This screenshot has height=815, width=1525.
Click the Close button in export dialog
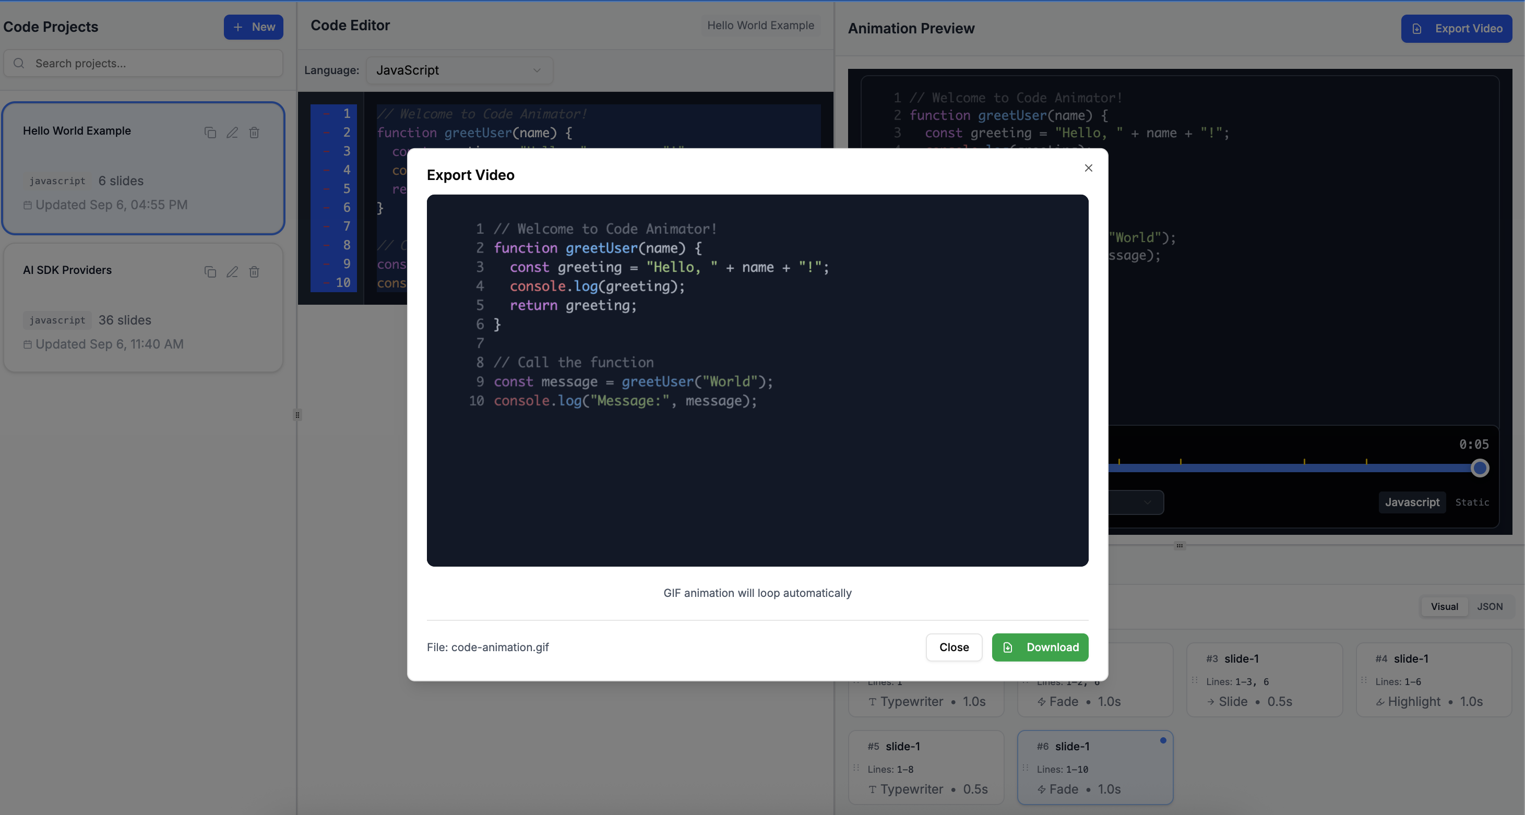pyautogui.click(x=954, y=647)
